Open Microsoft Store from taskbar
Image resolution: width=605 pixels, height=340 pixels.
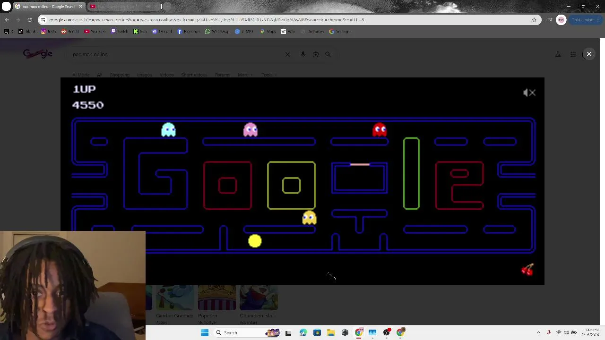click(317, 332)
